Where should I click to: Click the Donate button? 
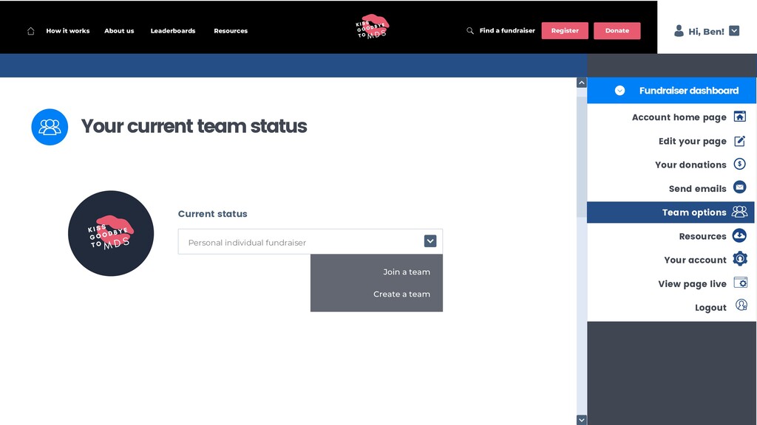tap(617, 30)
